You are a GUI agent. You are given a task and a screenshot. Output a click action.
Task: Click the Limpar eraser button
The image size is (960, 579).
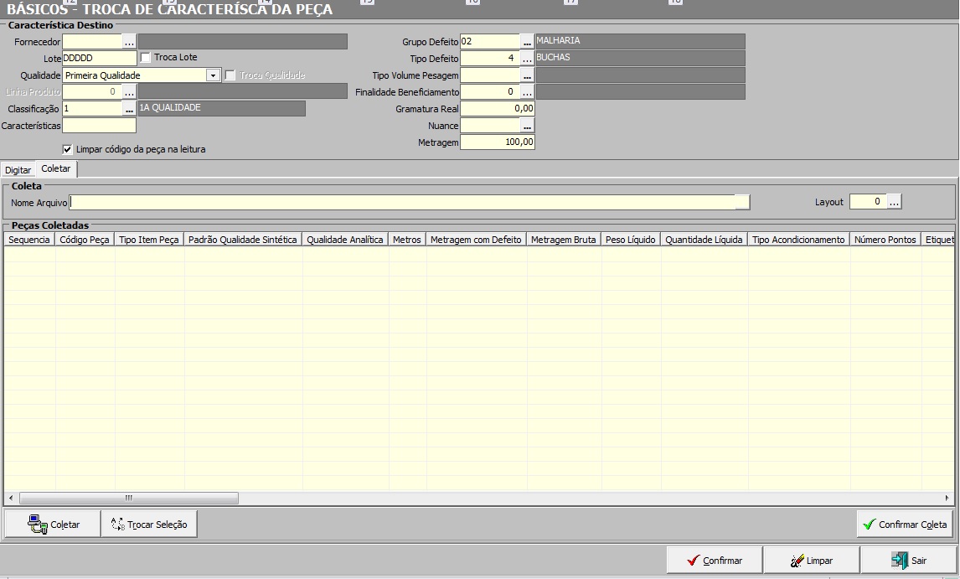pyautogui.click(x=811, y=561)
